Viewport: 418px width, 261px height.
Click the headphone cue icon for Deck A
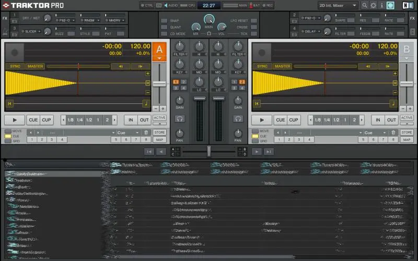[180, 118]
